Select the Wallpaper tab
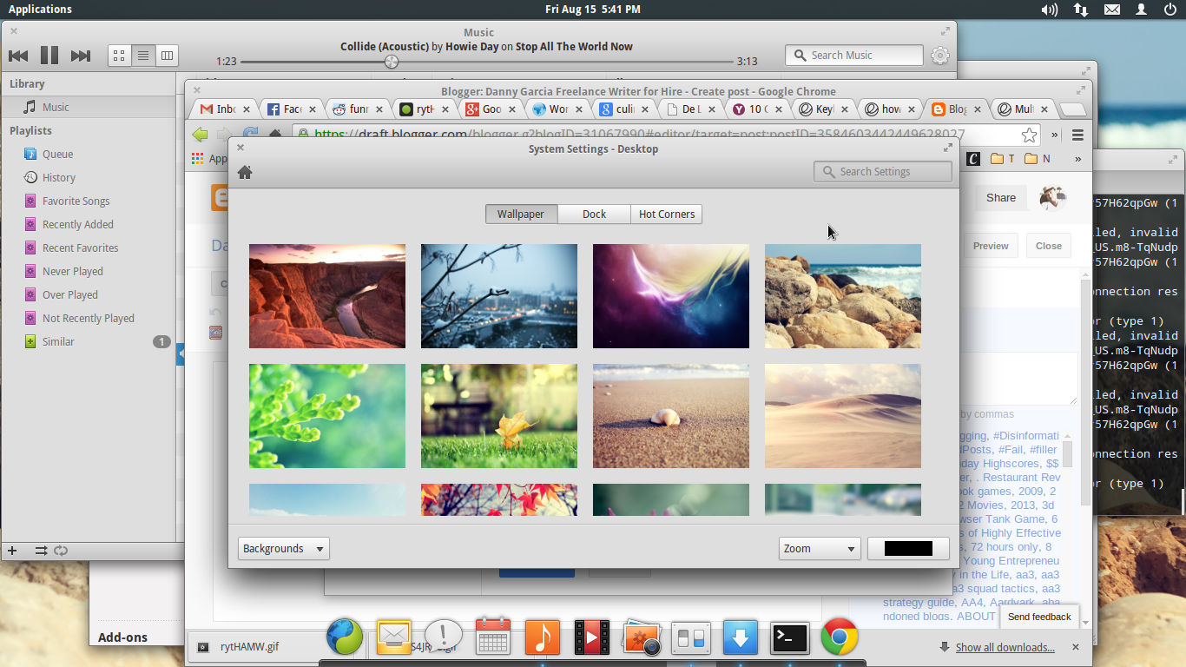1186x667 pixels. pyautogui.click(x=521, y=214)
